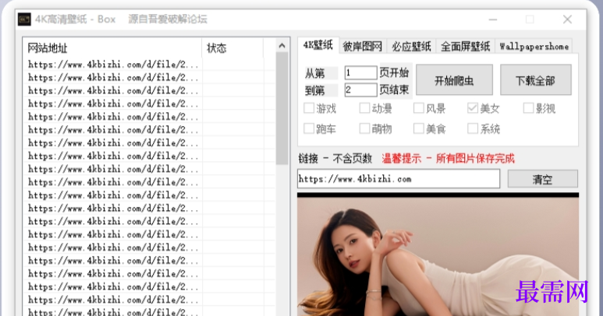Click the 到第 label
This screenshot has height=316, width=603.
click(315, 90)
